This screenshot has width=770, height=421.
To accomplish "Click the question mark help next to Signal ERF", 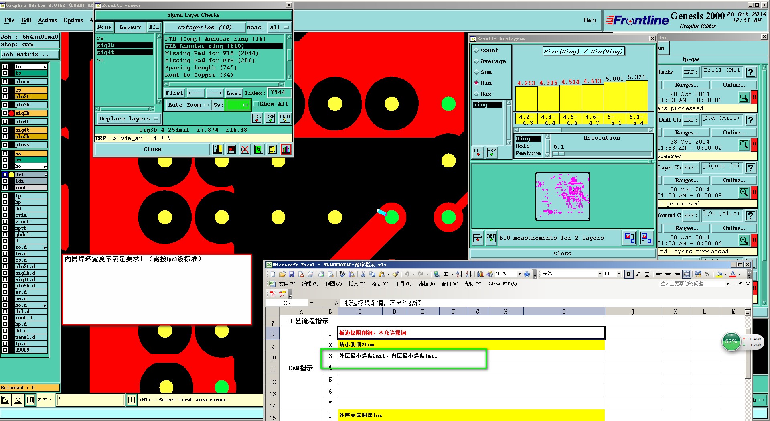I will 751,168.
